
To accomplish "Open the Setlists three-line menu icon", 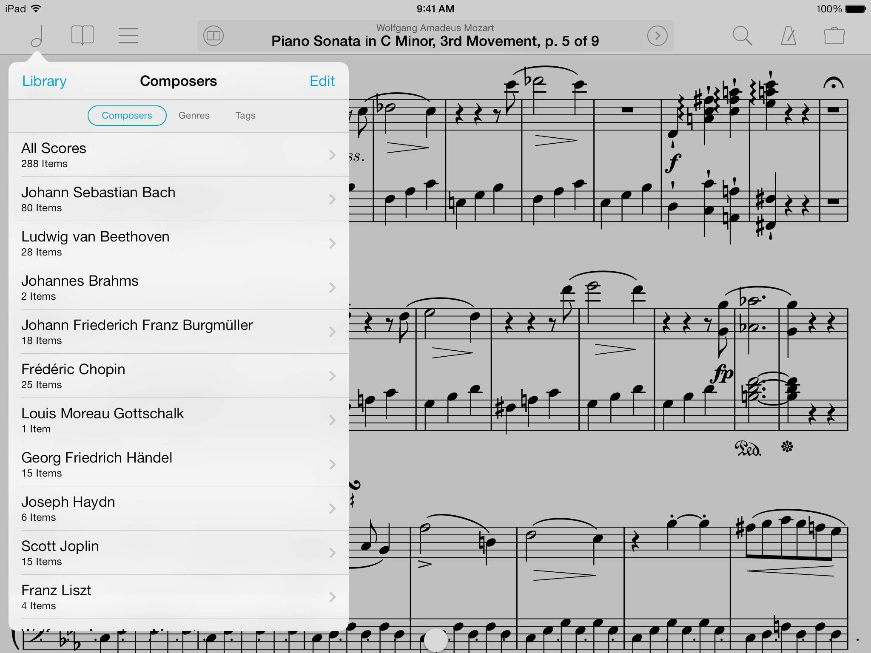I will 128,35.
